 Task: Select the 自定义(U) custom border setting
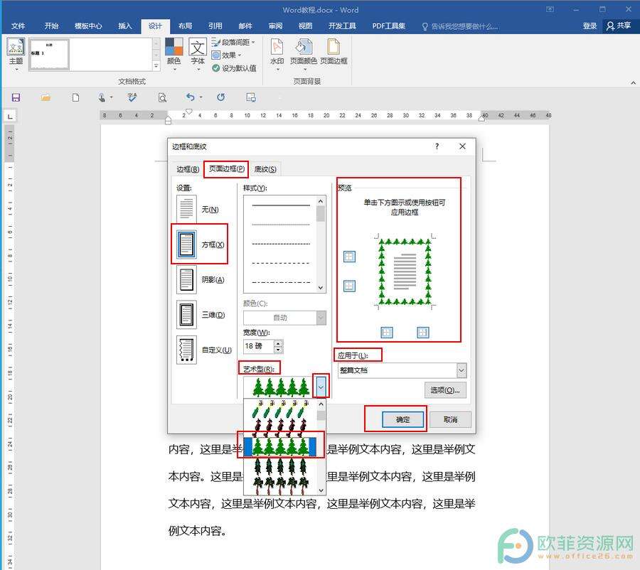(x=204, y=350)
